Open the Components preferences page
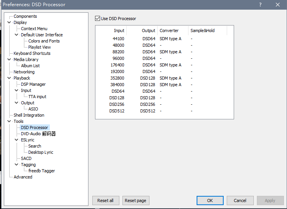 (25, 16)
